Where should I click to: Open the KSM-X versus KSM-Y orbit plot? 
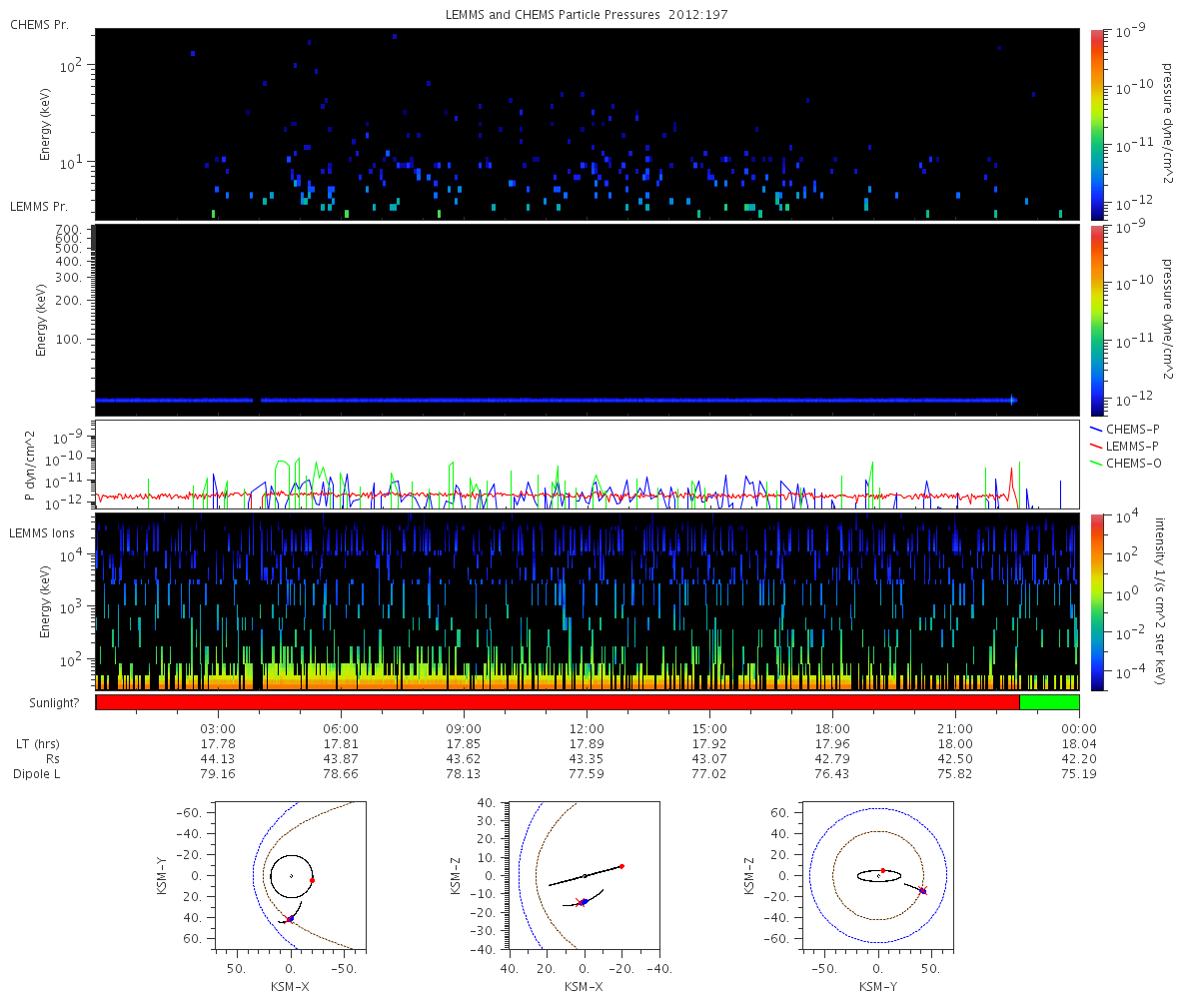(x=291, y=875)
